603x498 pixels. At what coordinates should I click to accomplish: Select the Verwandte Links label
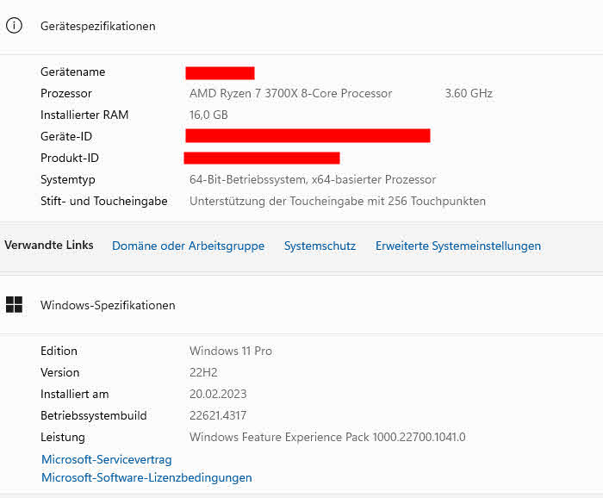[49, 245]
